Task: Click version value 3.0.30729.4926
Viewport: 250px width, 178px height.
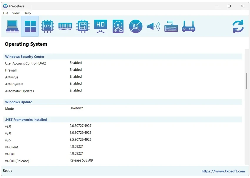Action: [x=81, y=133]
